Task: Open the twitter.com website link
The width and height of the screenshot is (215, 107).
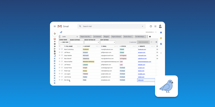Action: (141, 77)
